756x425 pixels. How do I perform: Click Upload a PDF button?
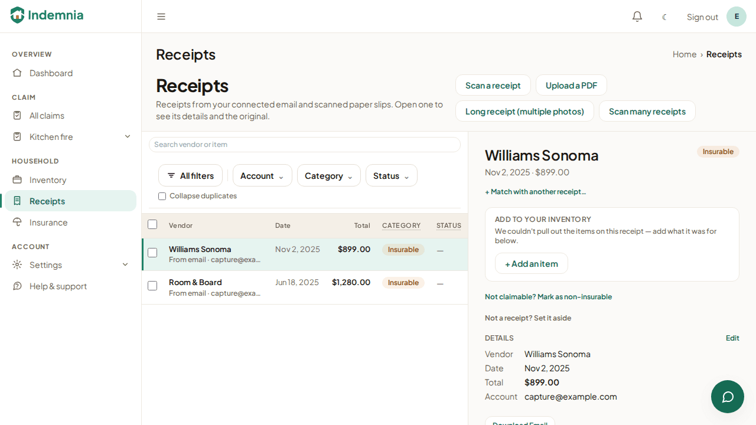571,85
